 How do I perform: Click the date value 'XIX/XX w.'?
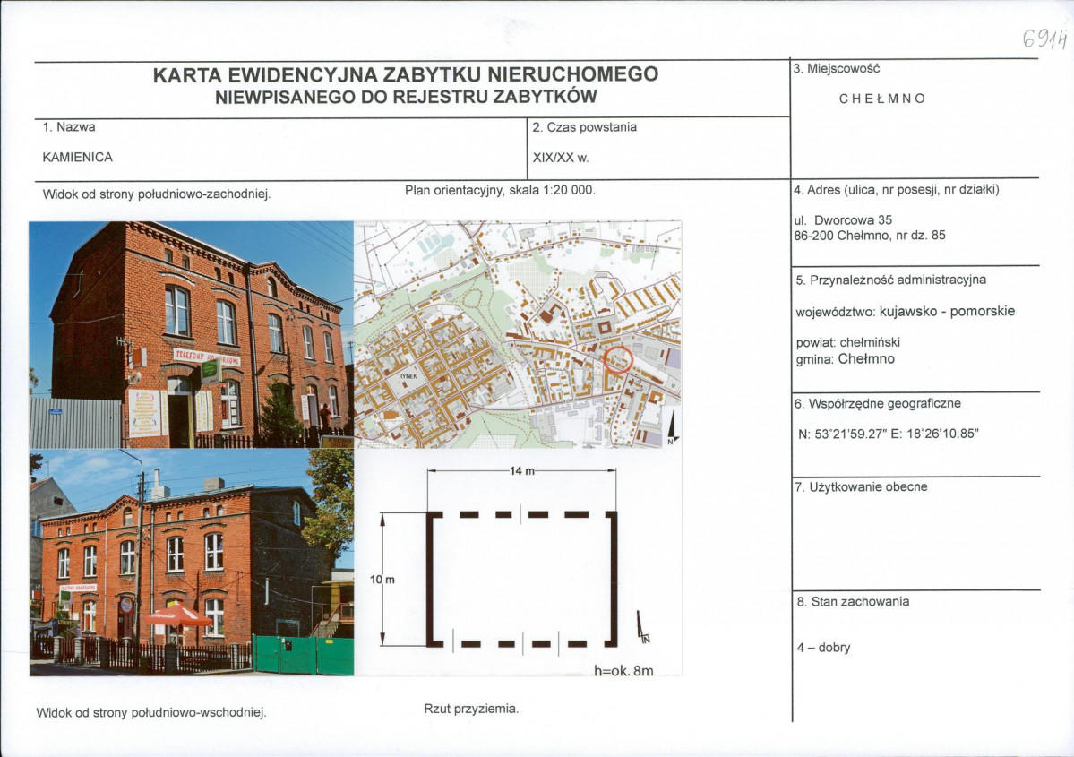[561, 158]
